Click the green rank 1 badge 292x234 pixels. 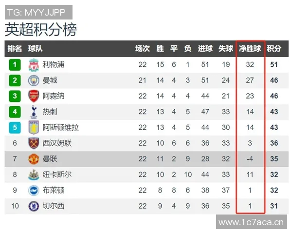[15, 64]
